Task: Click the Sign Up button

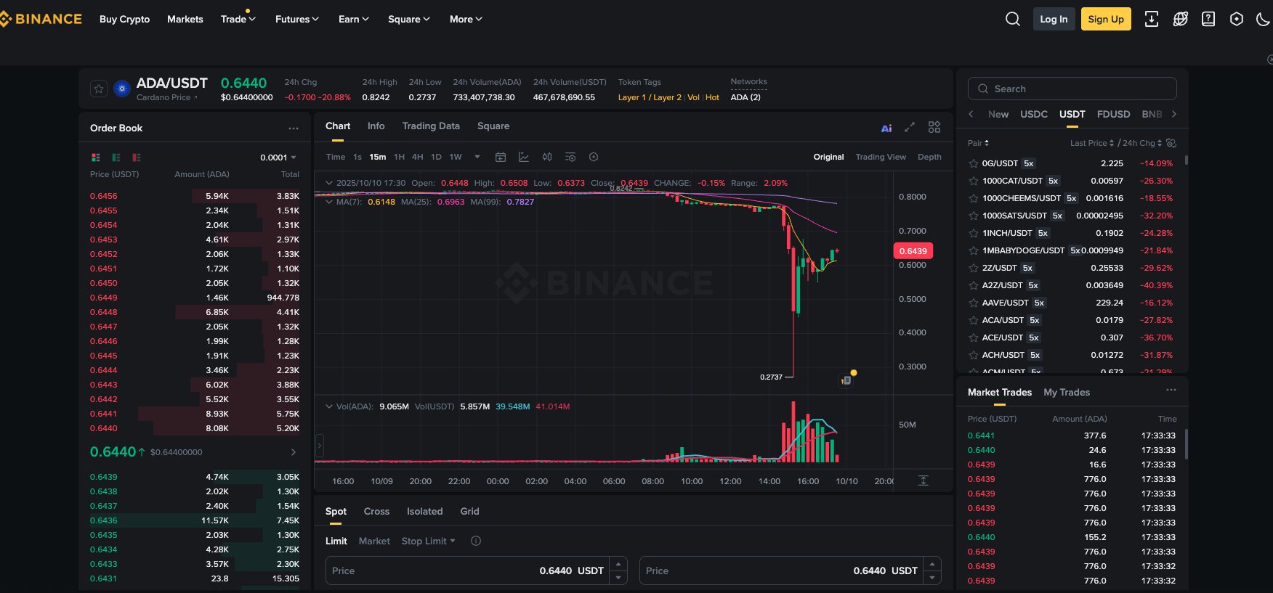Action: coord(1106,19)
